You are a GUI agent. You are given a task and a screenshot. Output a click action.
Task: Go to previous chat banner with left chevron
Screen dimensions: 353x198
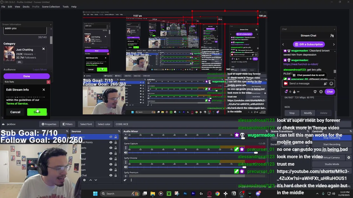[x=283, y=44]
